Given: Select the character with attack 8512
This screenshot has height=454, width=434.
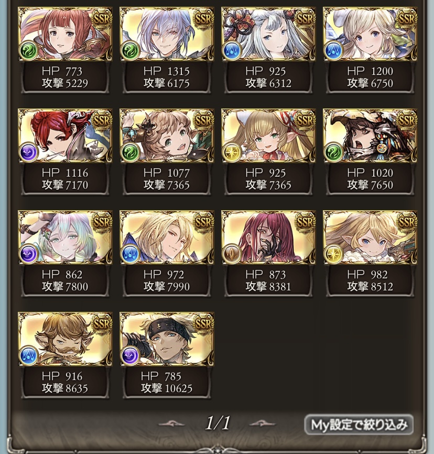Looking at the screenshot, I should coord(370,254).
